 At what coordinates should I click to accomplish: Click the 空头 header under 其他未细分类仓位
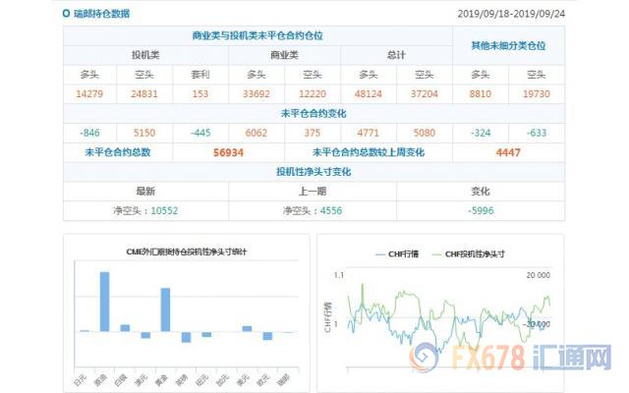537,75
